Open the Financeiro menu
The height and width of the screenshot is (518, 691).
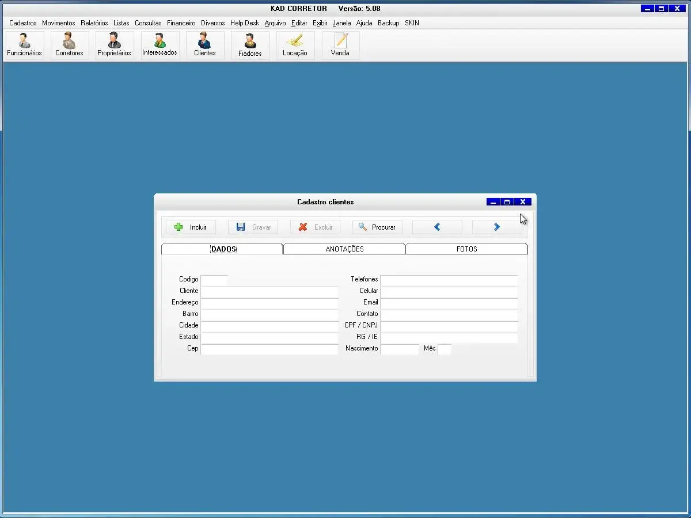pos(181,23)
